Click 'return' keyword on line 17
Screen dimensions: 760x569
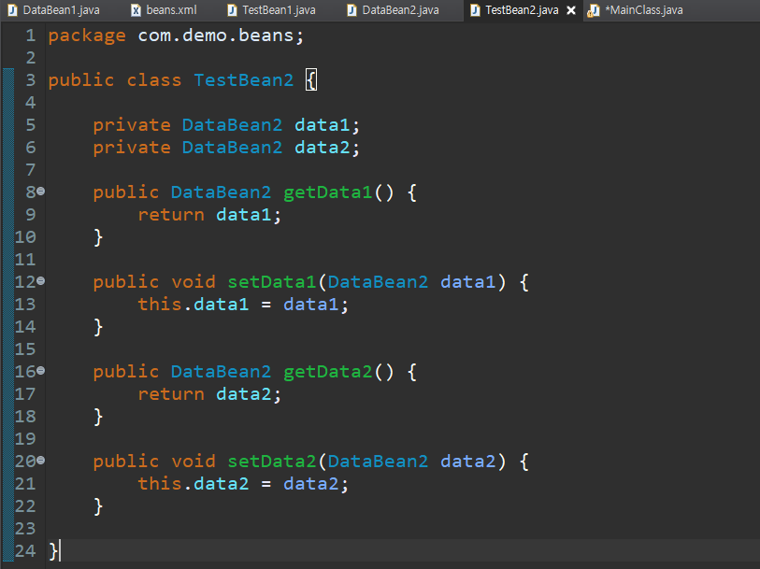(171, 393)
